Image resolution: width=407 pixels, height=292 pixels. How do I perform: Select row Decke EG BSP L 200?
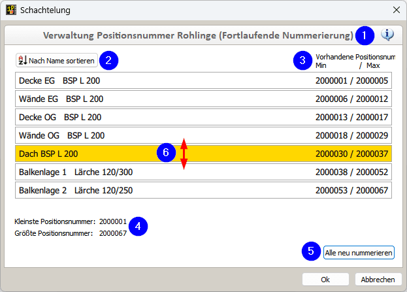coord(203,80)
